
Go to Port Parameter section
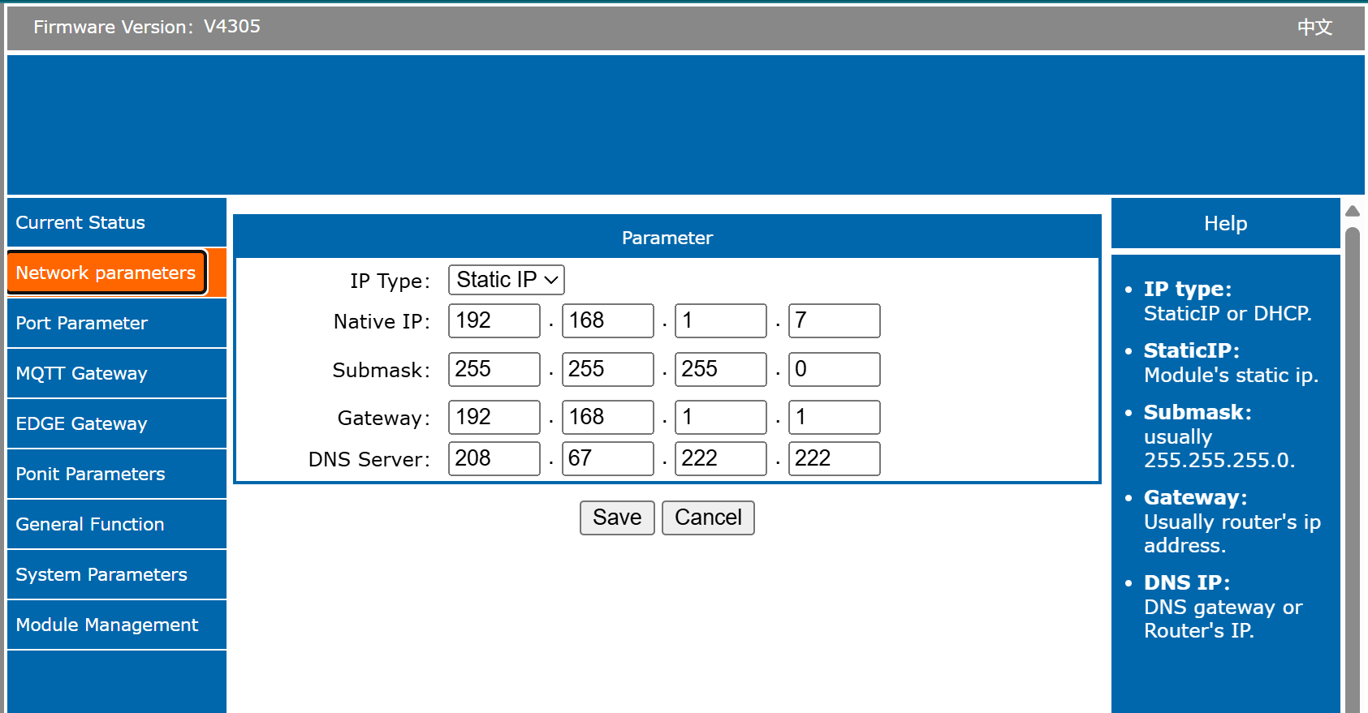(116, 323)
